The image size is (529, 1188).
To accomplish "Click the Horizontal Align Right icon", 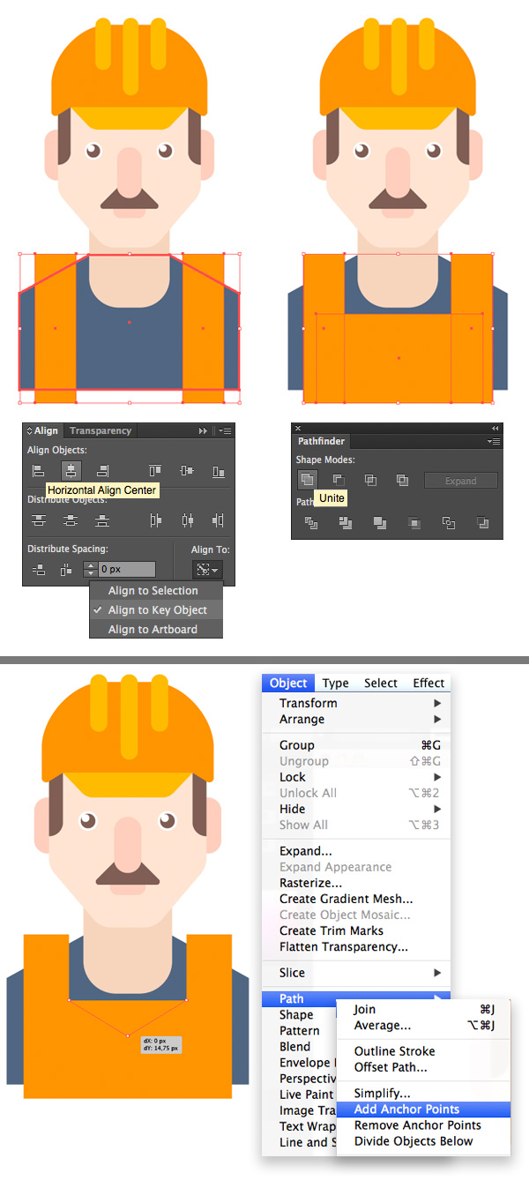I will [103, 471].
